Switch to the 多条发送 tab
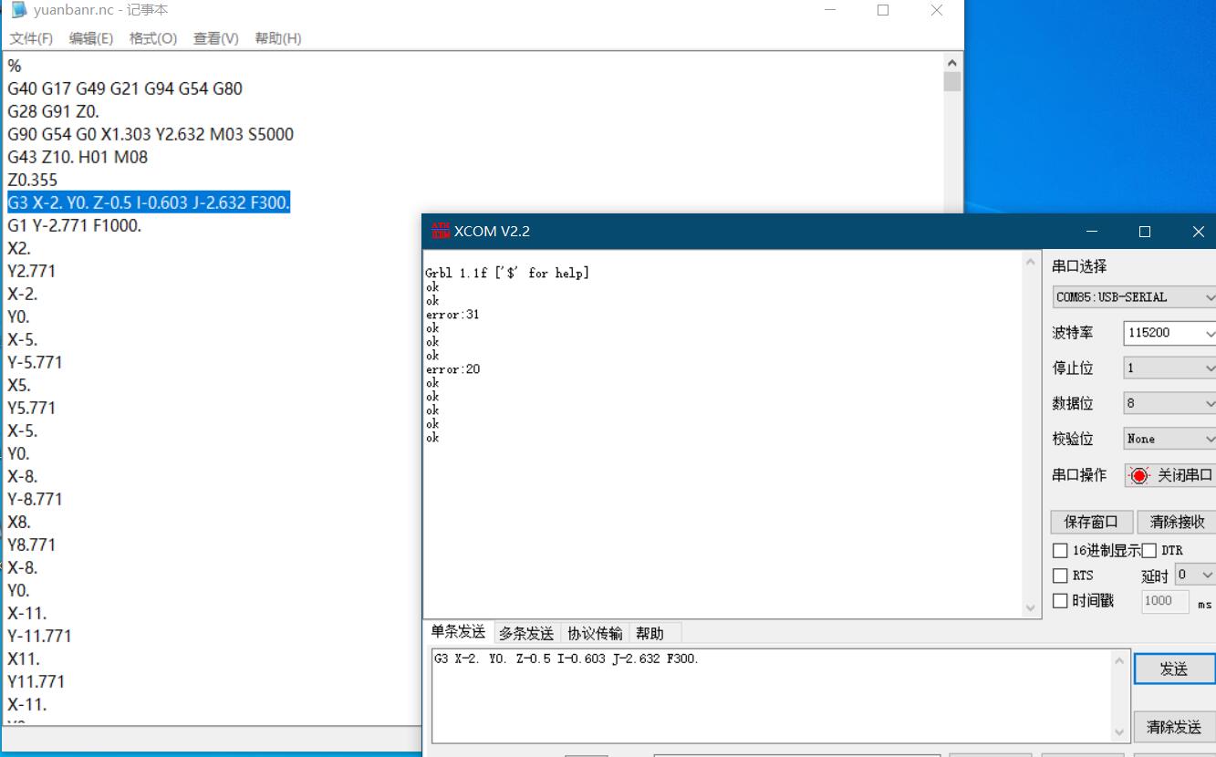This screenshot has width=1216, height=757. 526,633
